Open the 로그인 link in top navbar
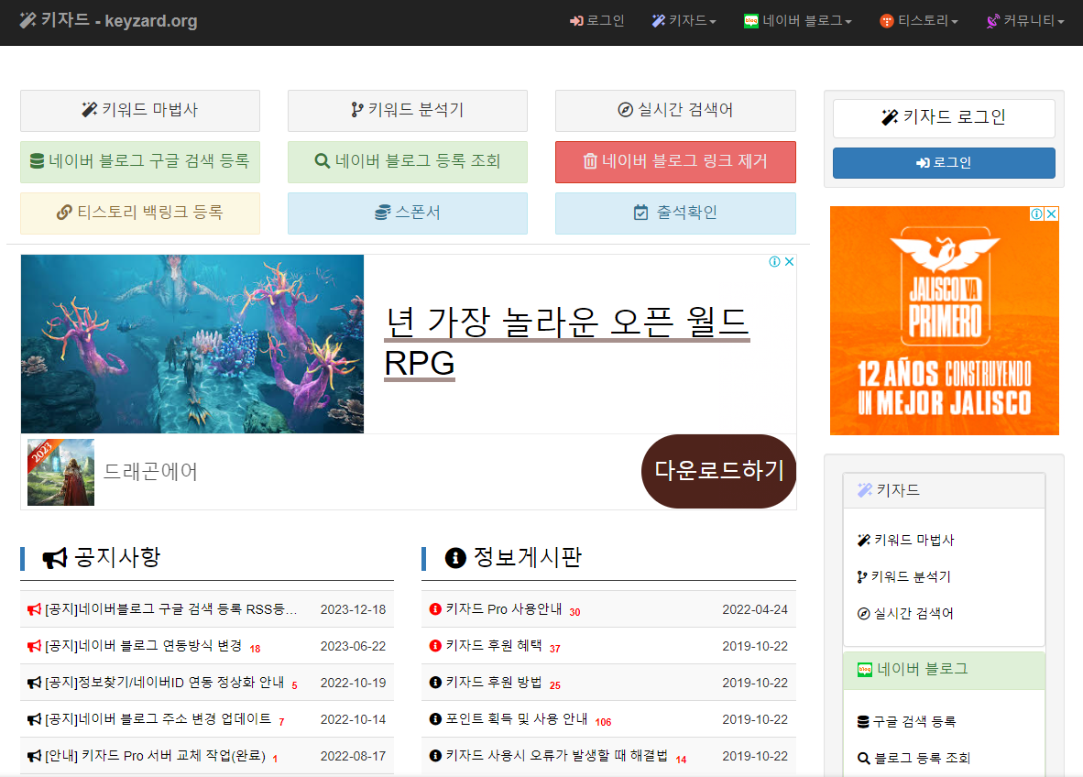The height and width of the screenshot is (777, 1083). (596, 21)
